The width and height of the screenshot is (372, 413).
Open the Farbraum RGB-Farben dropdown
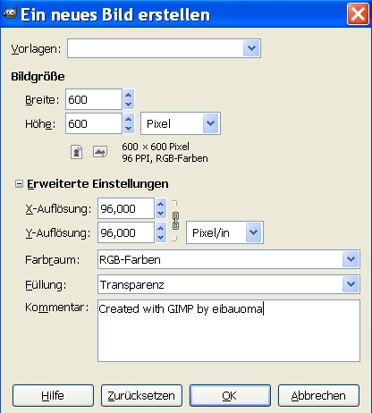point(229,259)
